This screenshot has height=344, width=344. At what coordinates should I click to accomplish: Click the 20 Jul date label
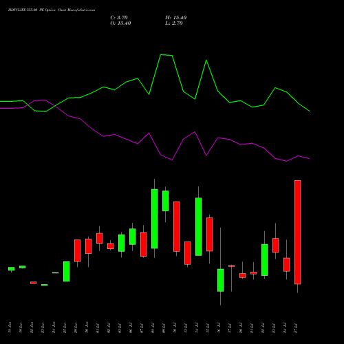tap(241, 327)
